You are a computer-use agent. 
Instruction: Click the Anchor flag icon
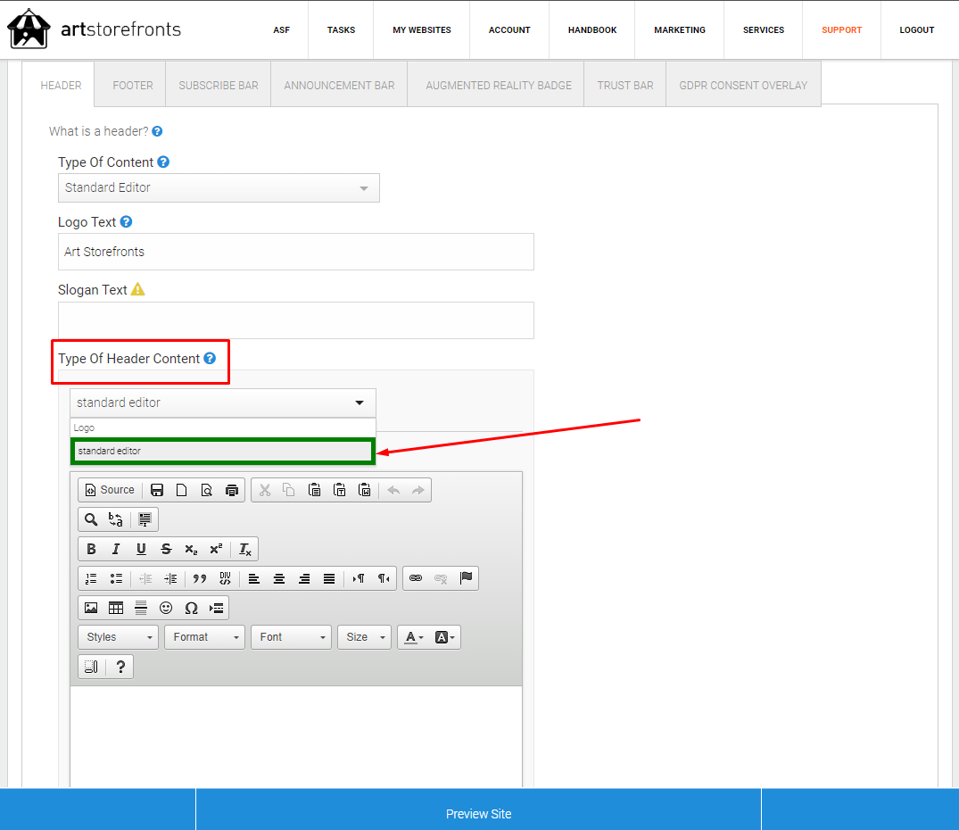(466, 578)
